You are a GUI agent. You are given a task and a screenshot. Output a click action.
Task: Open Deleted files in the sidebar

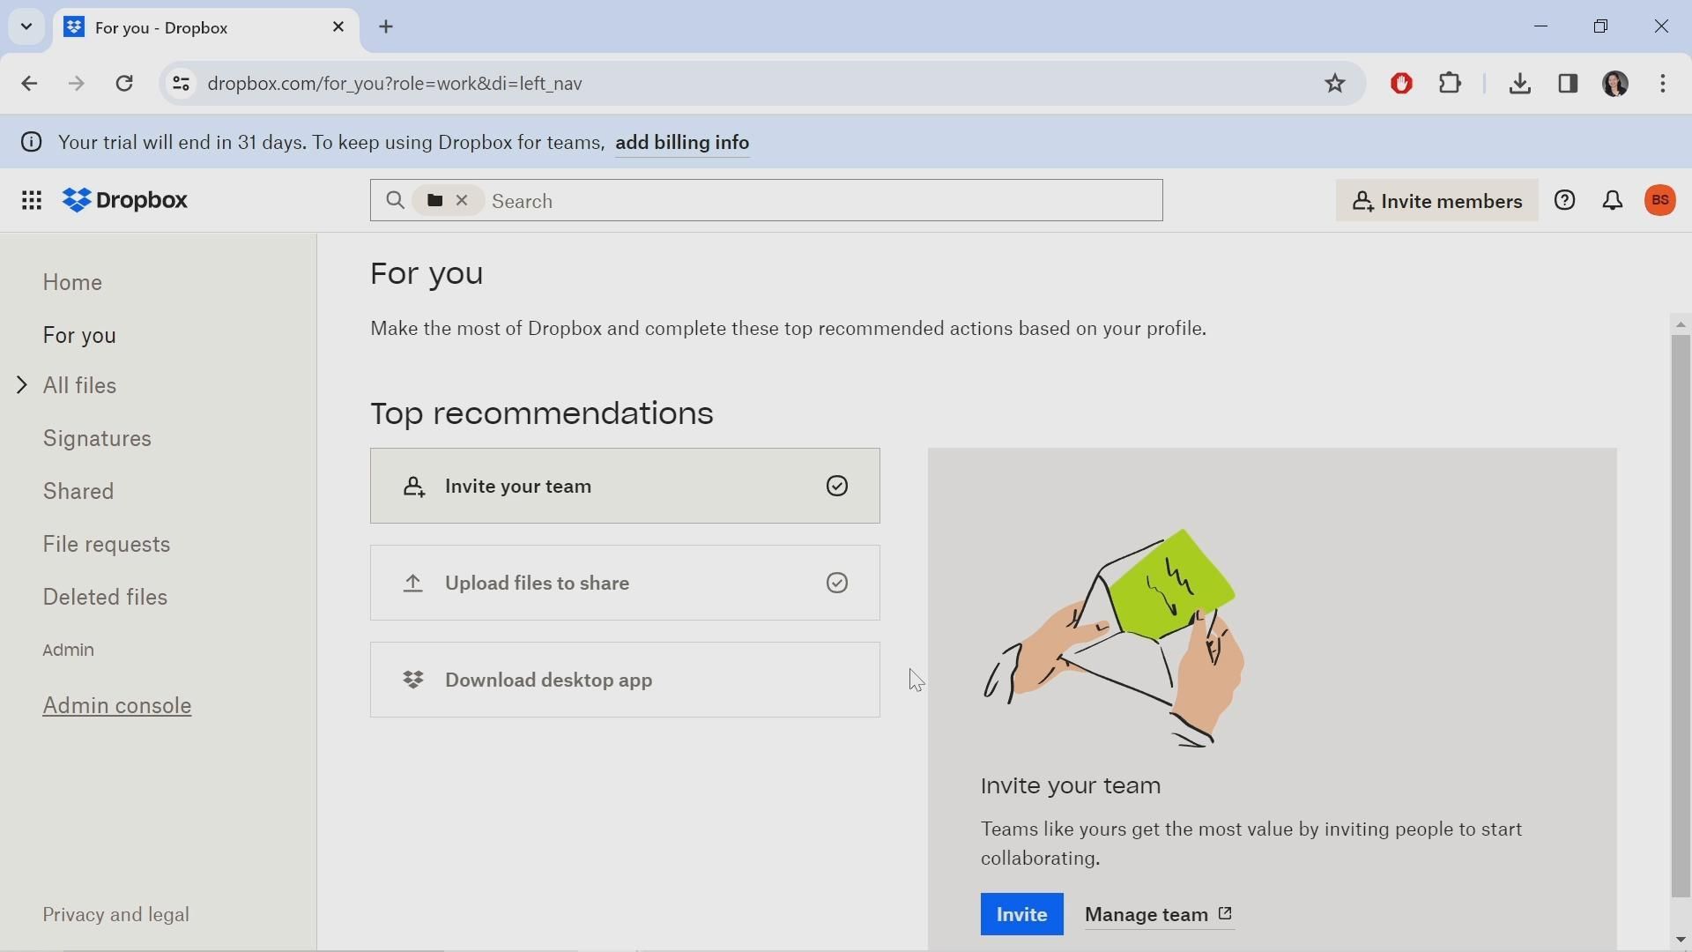pyautogui.click(x=105, y=598)
